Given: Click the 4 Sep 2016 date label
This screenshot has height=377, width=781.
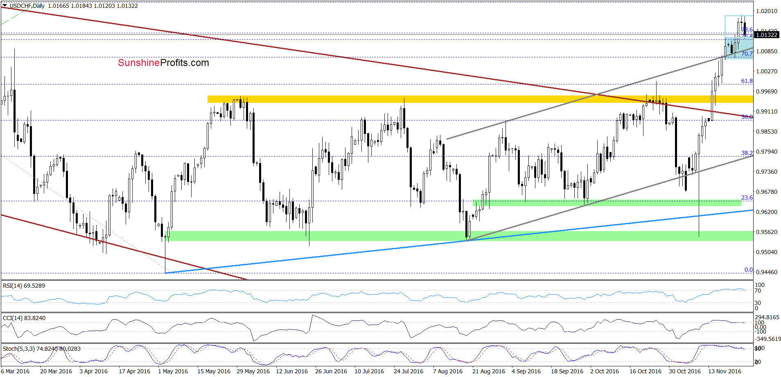Looking at the screenshot, I should (x=526, y=371).
